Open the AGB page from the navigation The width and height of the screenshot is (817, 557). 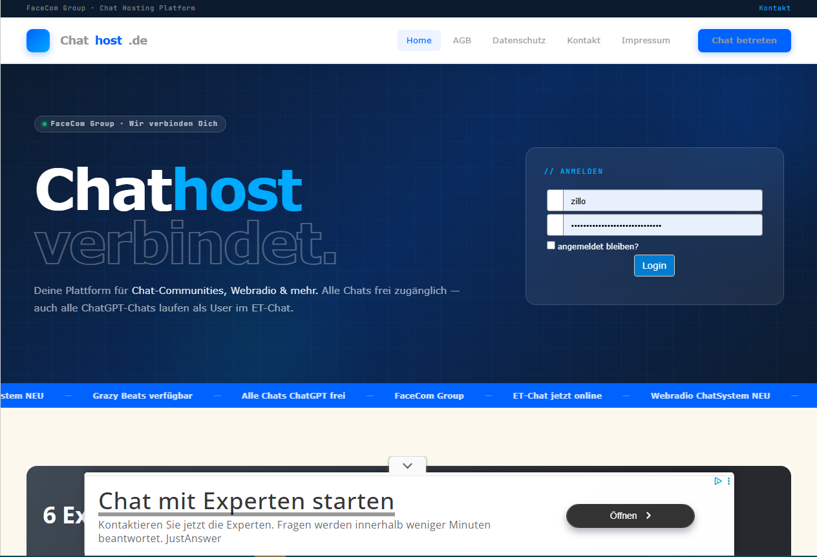click(462, 40)
